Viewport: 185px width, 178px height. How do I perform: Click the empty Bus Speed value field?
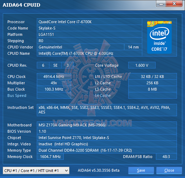coord(54,95)
